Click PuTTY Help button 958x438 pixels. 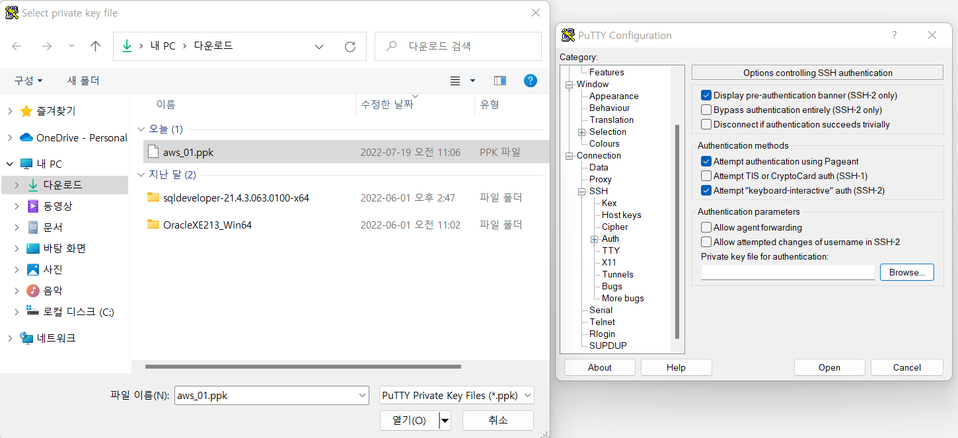point(677,367)
